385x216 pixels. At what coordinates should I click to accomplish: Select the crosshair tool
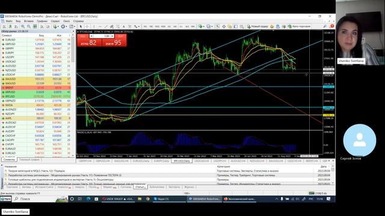(x=87, y=26)
